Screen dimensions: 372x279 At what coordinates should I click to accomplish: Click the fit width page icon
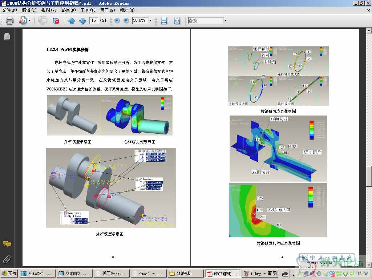pyautogui.click(x=164, y=21)
